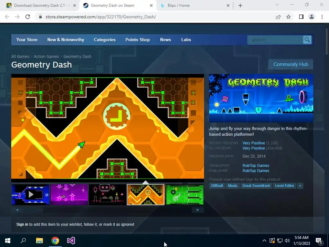Open the New & Noteworthy menu
Screen dimensions: 329x247
66,40
